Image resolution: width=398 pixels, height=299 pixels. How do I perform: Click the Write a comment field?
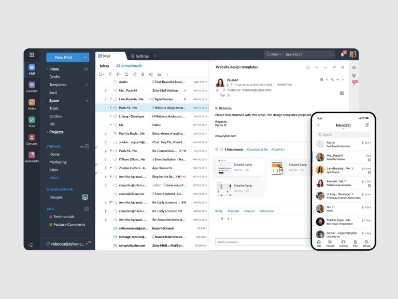pos(263,242)
